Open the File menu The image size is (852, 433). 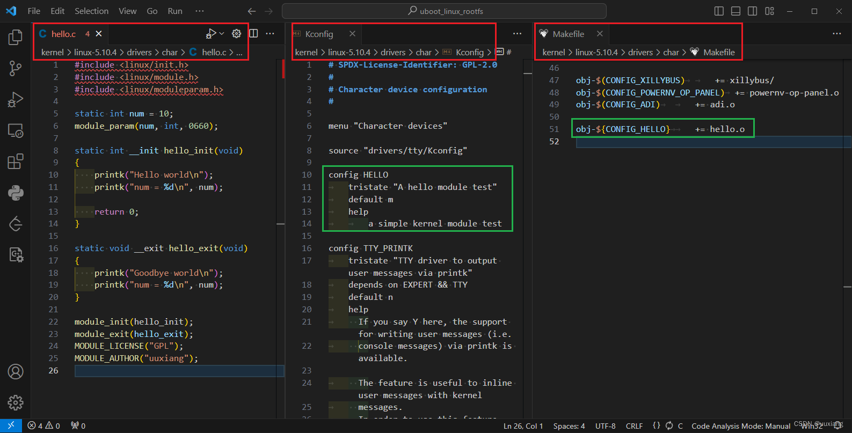(x=34, y=11)
